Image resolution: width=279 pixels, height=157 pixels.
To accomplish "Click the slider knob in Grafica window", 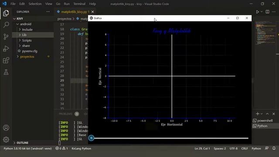I will tap(91, 138).
